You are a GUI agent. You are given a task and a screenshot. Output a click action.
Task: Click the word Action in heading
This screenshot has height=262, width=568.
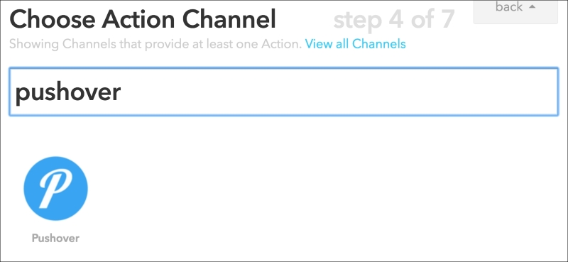(139, 20)
